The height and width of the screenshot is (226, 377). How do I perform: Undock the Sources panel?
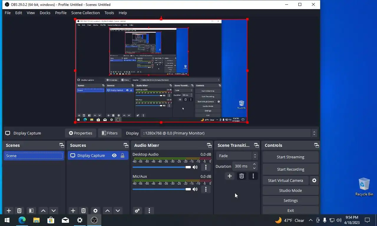(126, 145)
